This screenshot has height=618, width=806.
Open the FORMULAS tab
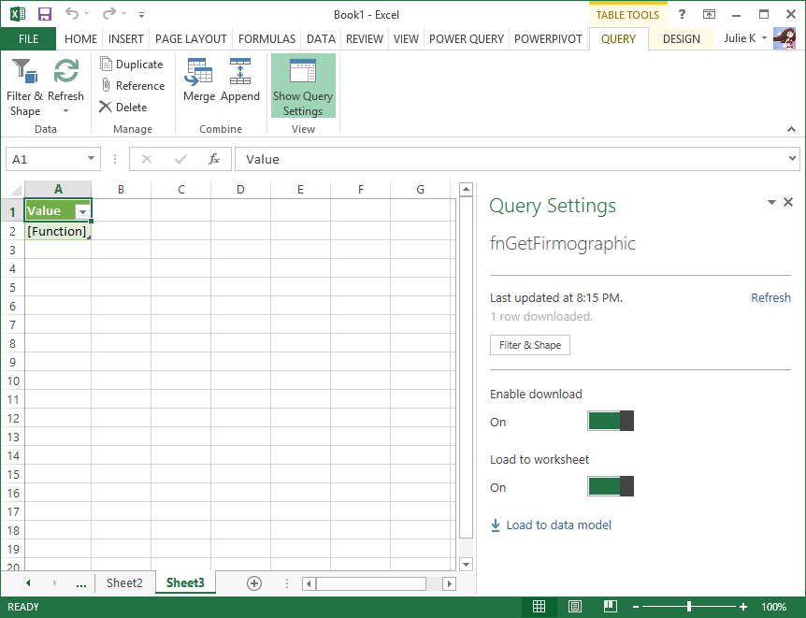266,39
